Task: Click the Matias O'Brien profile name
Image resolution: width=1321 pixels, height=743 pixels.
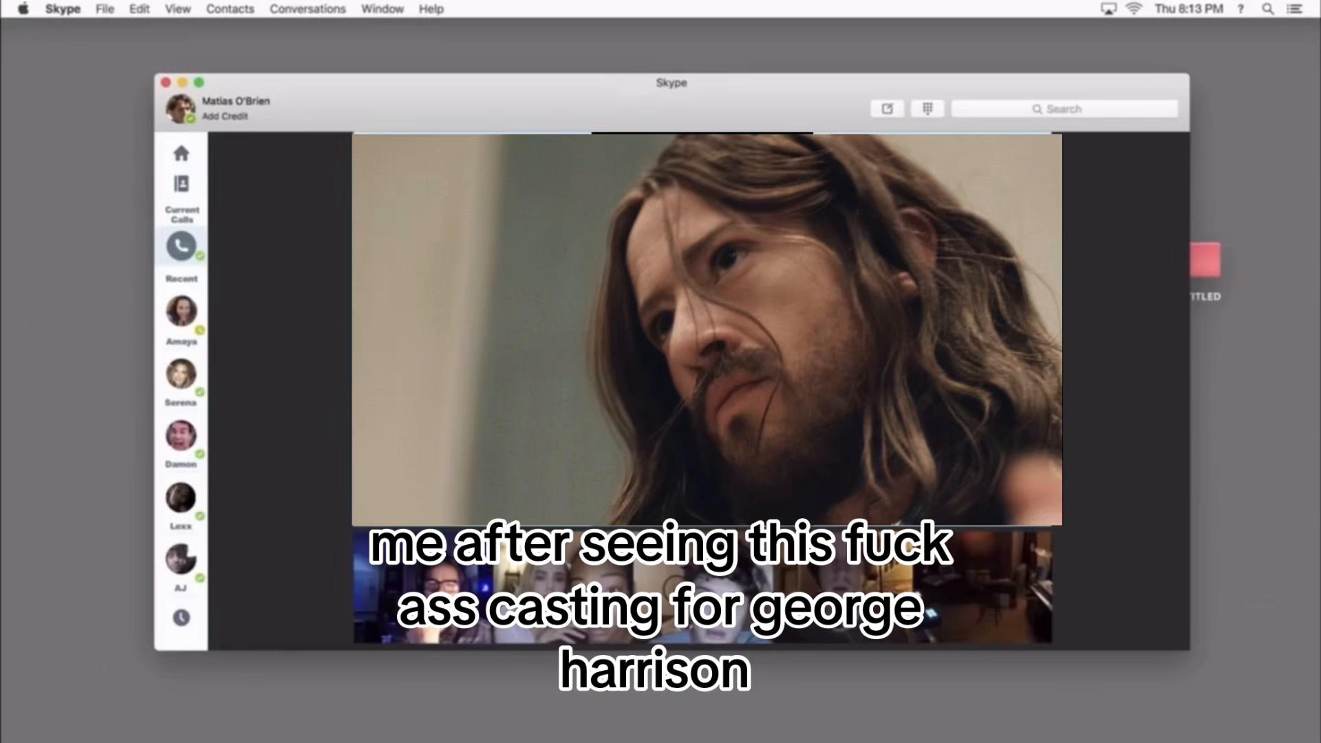Action: click(x=236, y=100)
